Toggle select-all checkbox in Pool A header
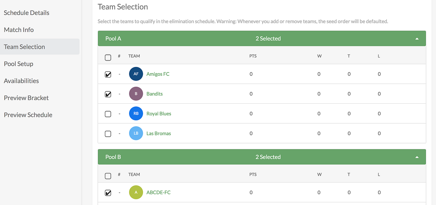The height and width of the screenshot is (205, 436). tap(108, 57)
